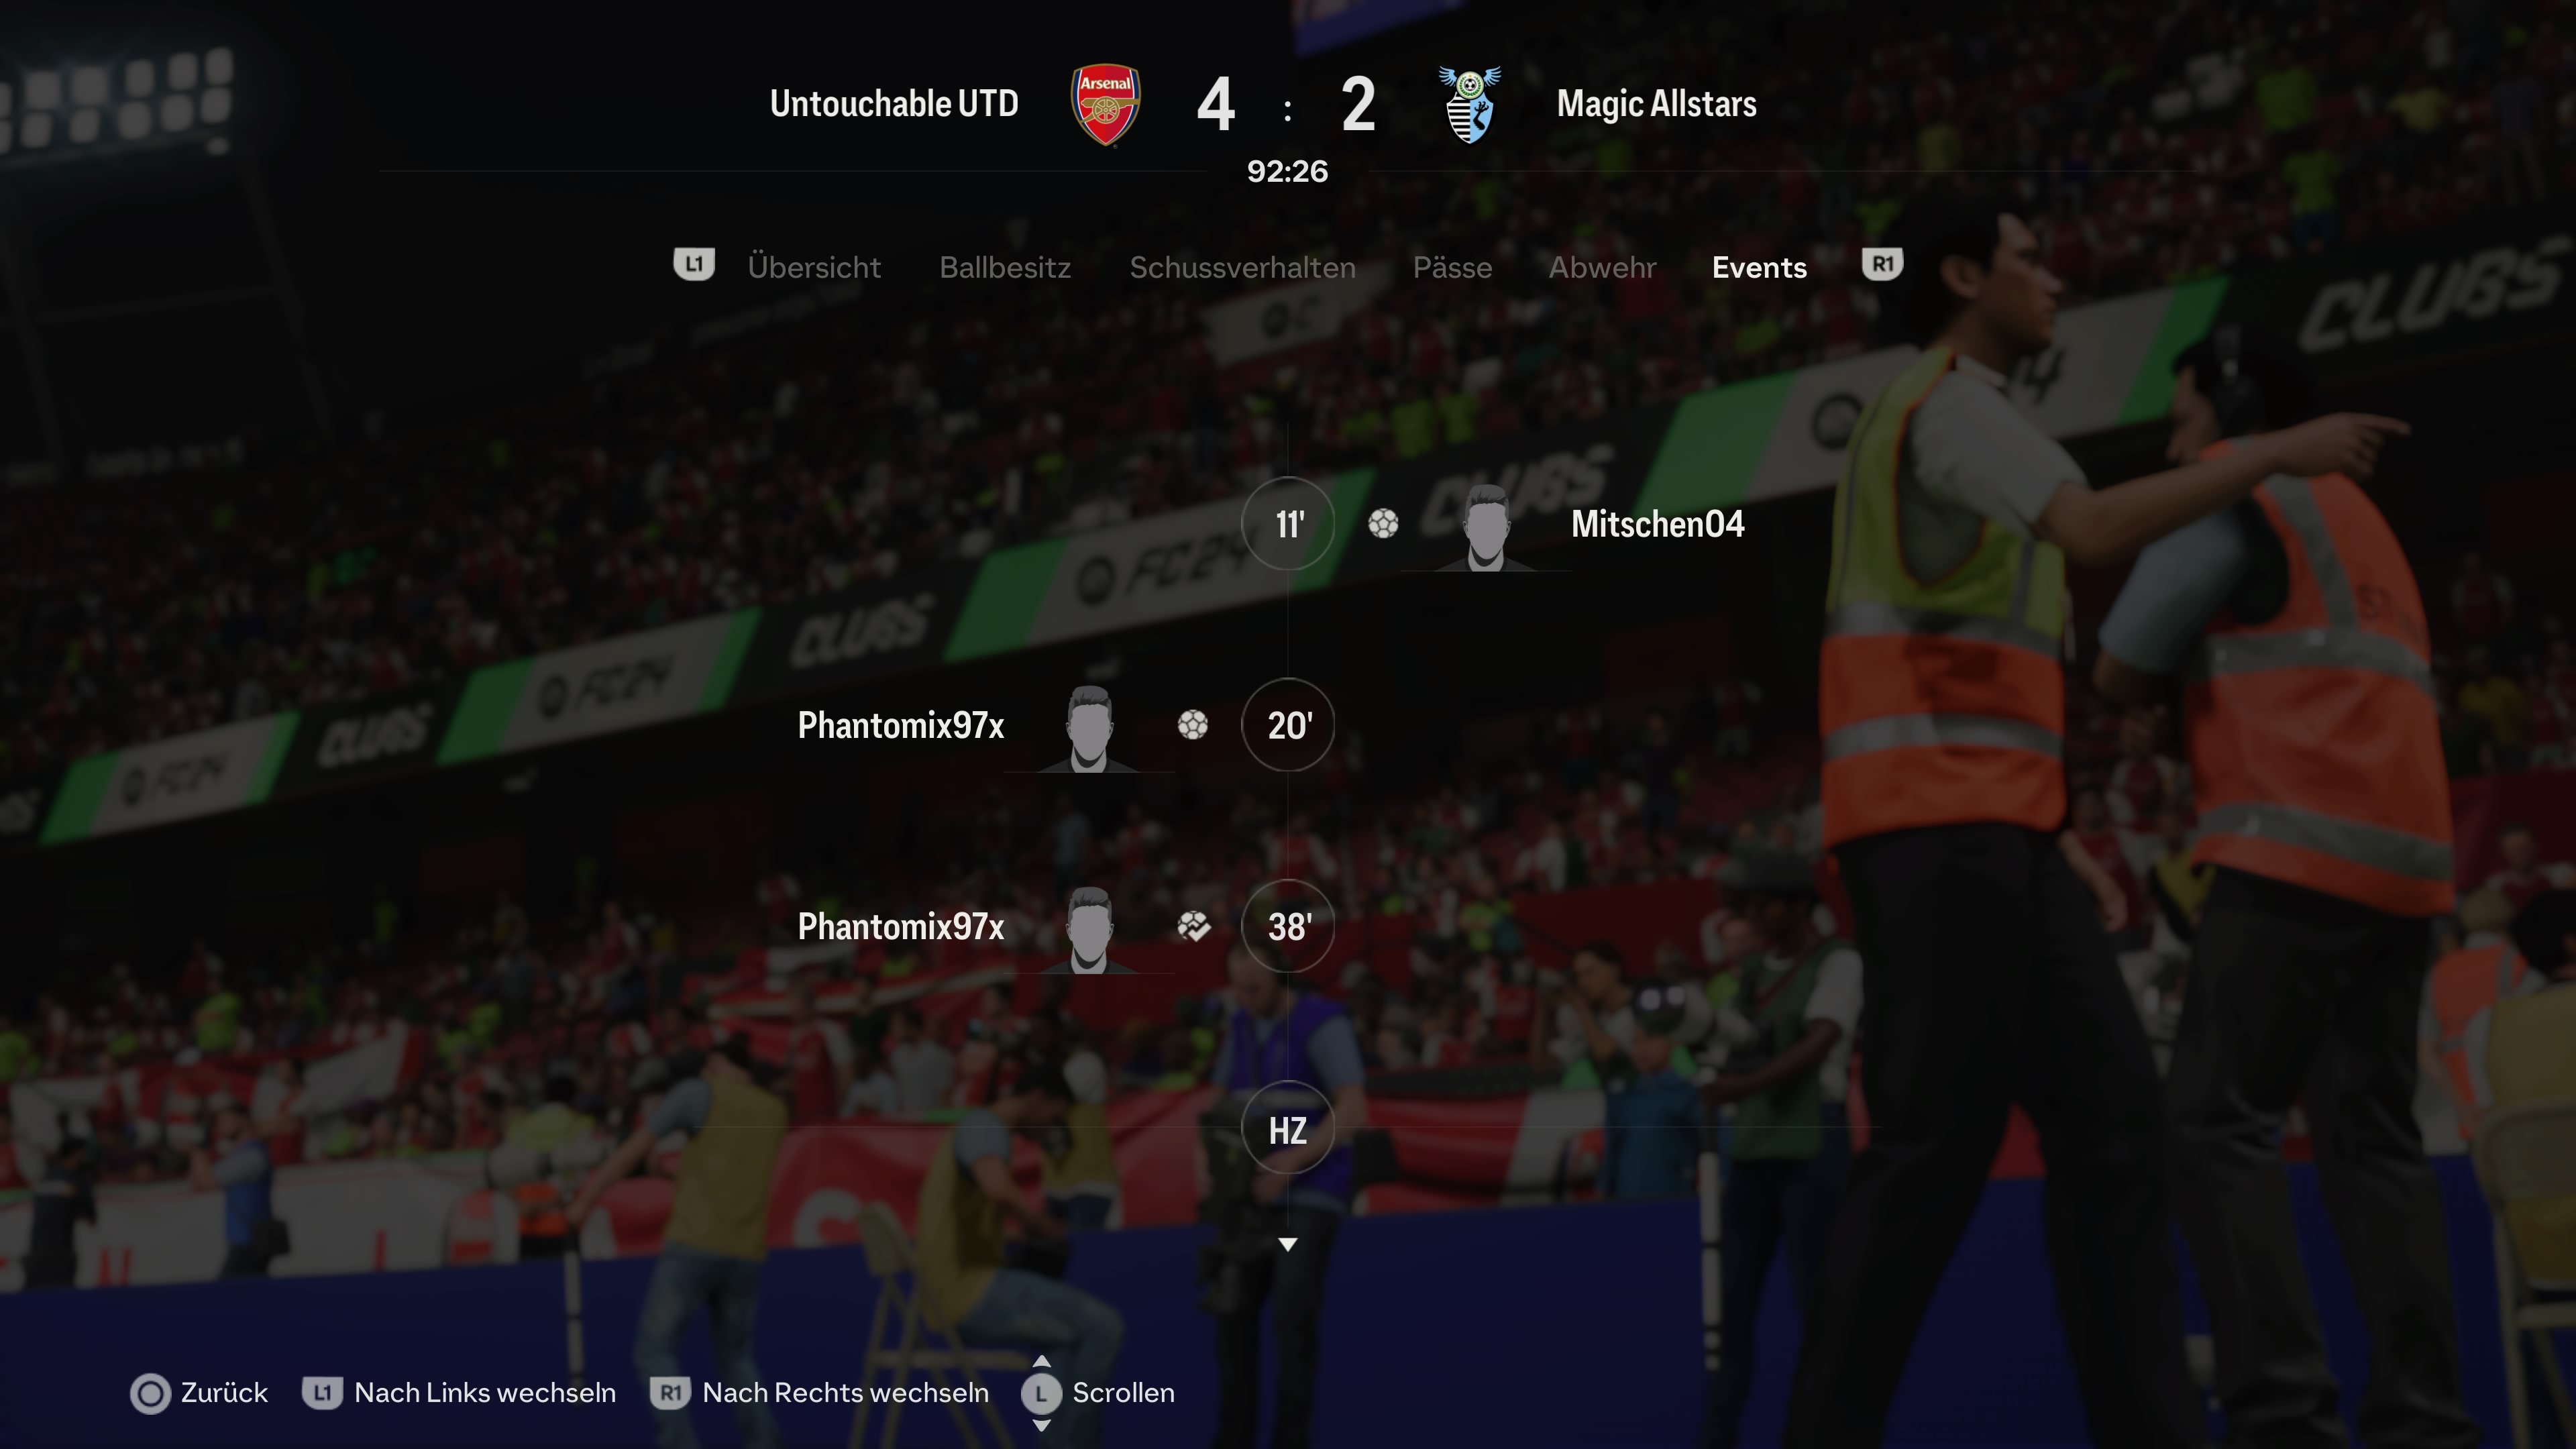Switch to the Ballbesitz tab

(x=1005, y=268)
